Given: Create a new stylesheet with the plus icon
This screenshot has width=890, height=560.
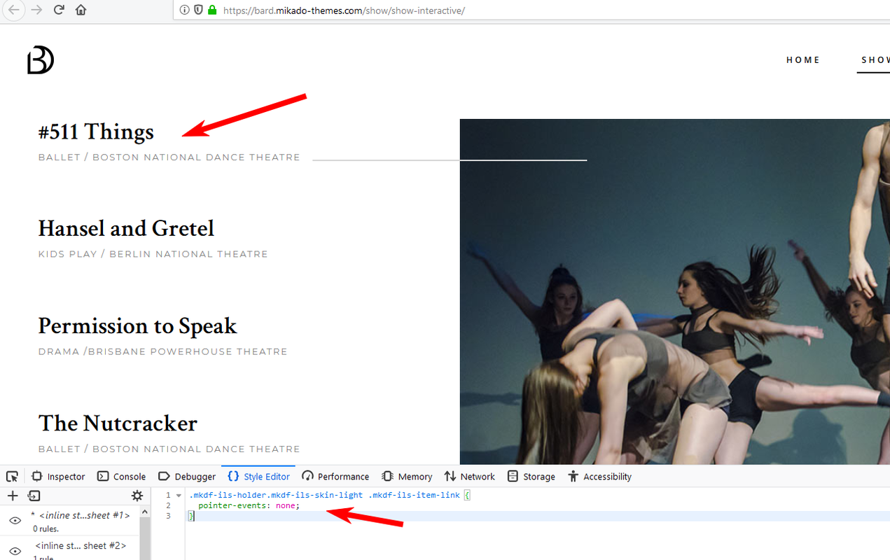Looking at the screenshot, I should 13,496.
